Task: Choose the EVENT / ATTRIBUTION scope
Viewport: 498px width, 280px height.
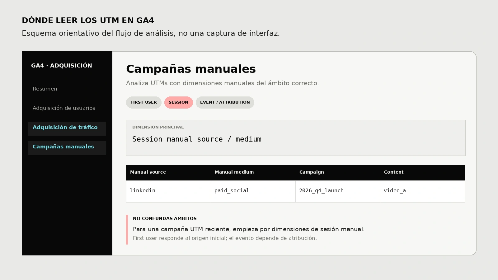Action: (225, 102)
